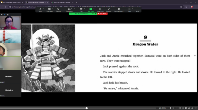Open the Chrome profile avatar

pyautogui.click(x=192, y=7)
